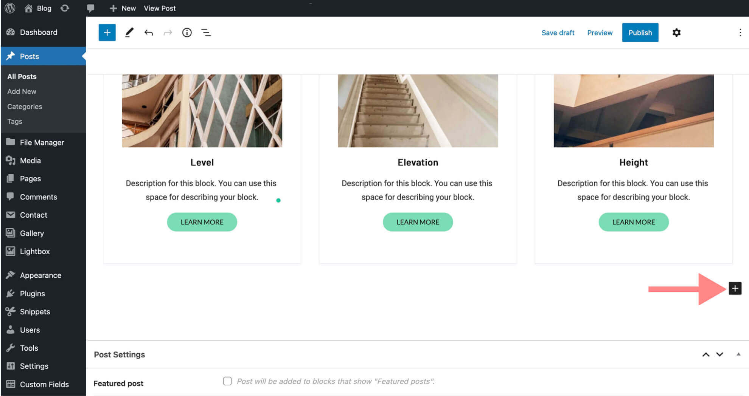Open Categories submenu item

coord(25,107)
